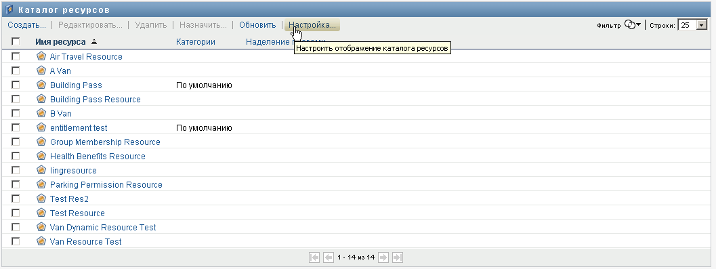Click the icon beside Van Resource Test

tap(41, 241)
